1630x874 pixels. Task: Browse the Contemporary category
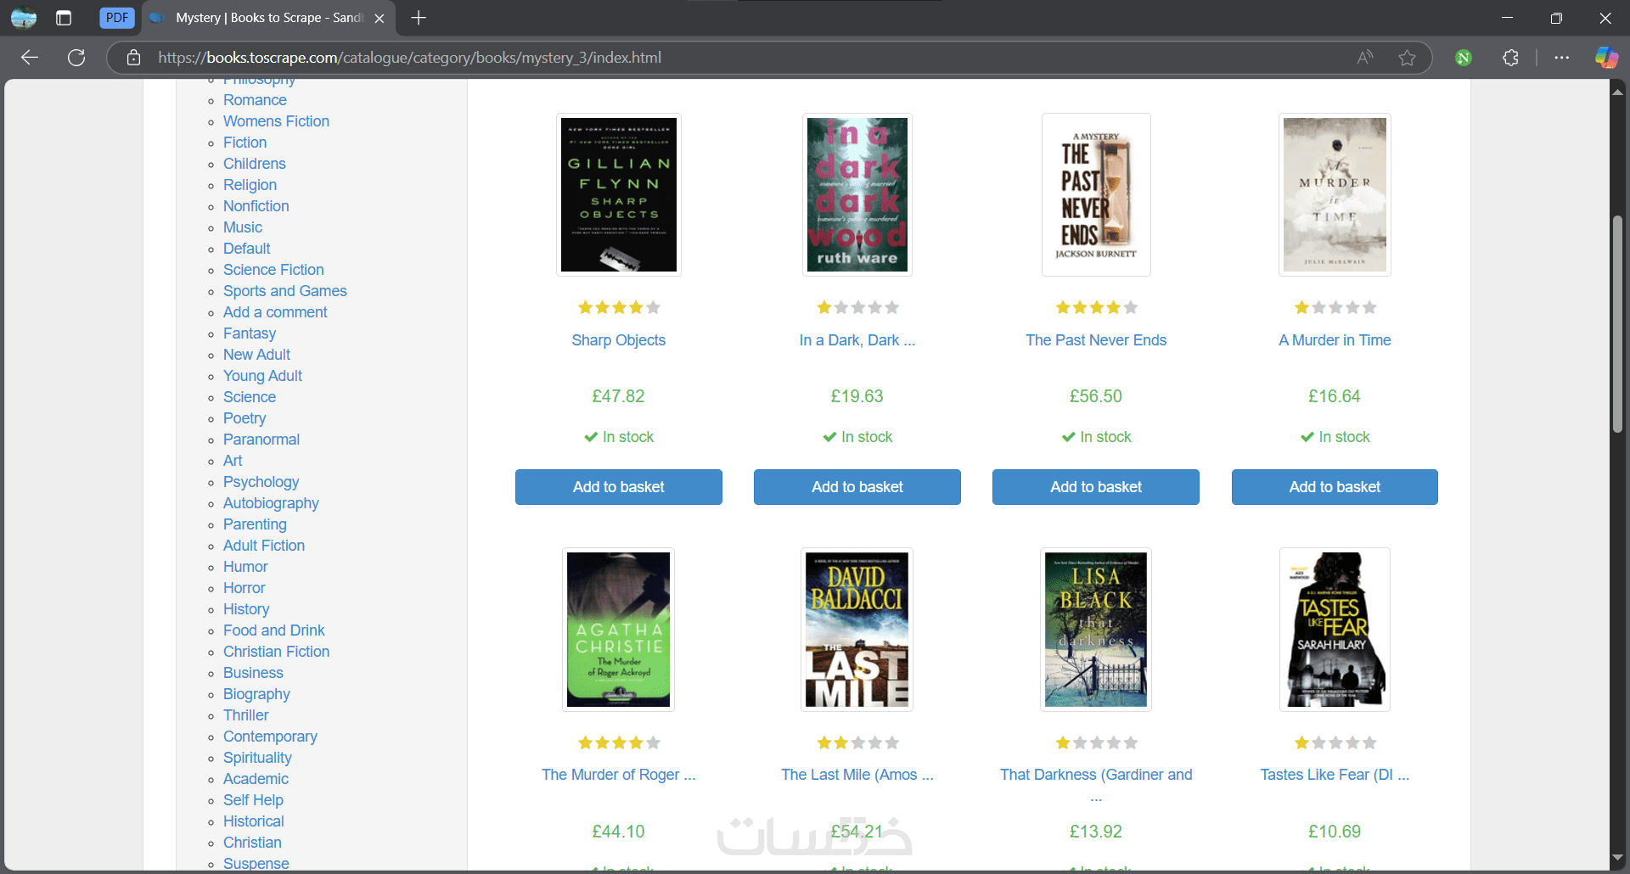click(270, 737)
